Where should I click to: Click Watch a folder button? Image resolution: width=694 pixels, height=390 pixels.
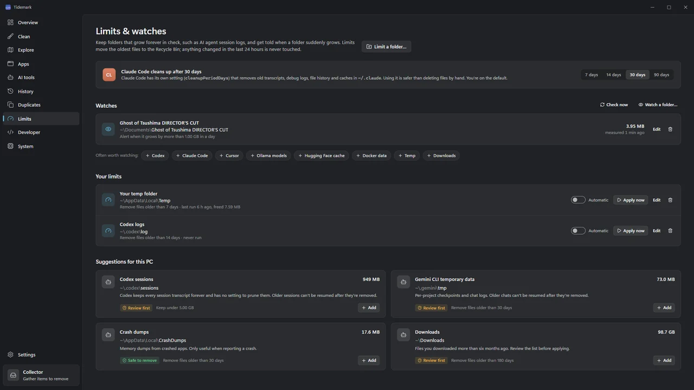coord(658,105)
